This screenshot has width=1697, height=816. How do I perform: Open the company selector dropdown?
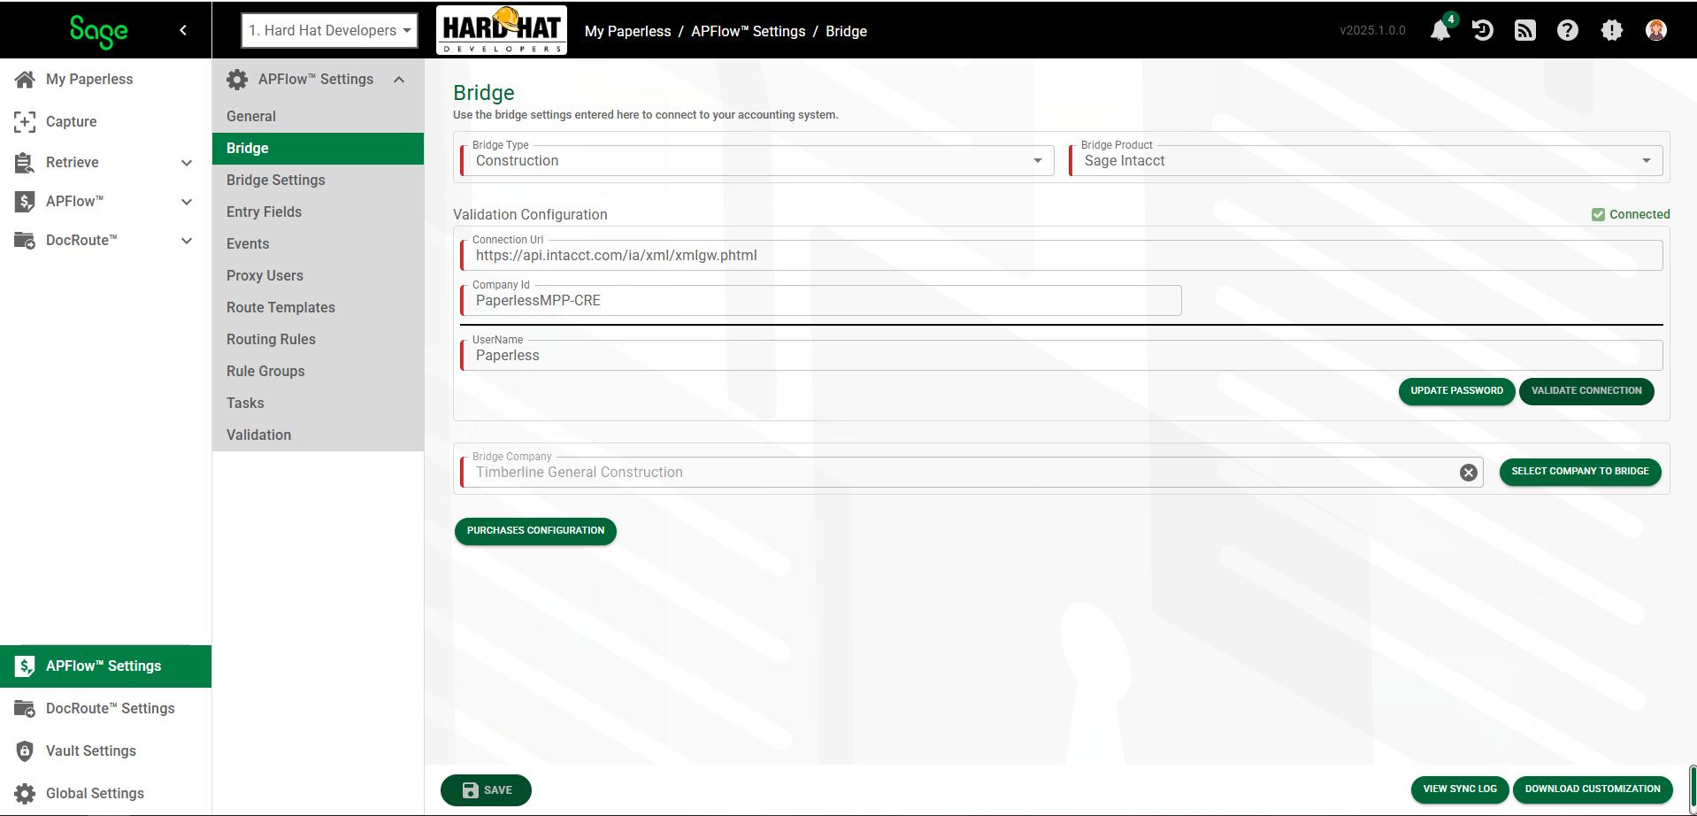(x=329, y=30)
